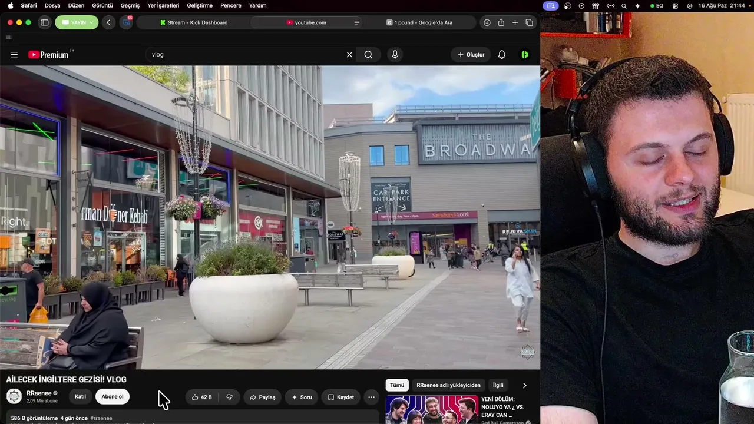Like the video with 42 B
Viewport: 754px width, 424px height.
[x=201, y=397]
